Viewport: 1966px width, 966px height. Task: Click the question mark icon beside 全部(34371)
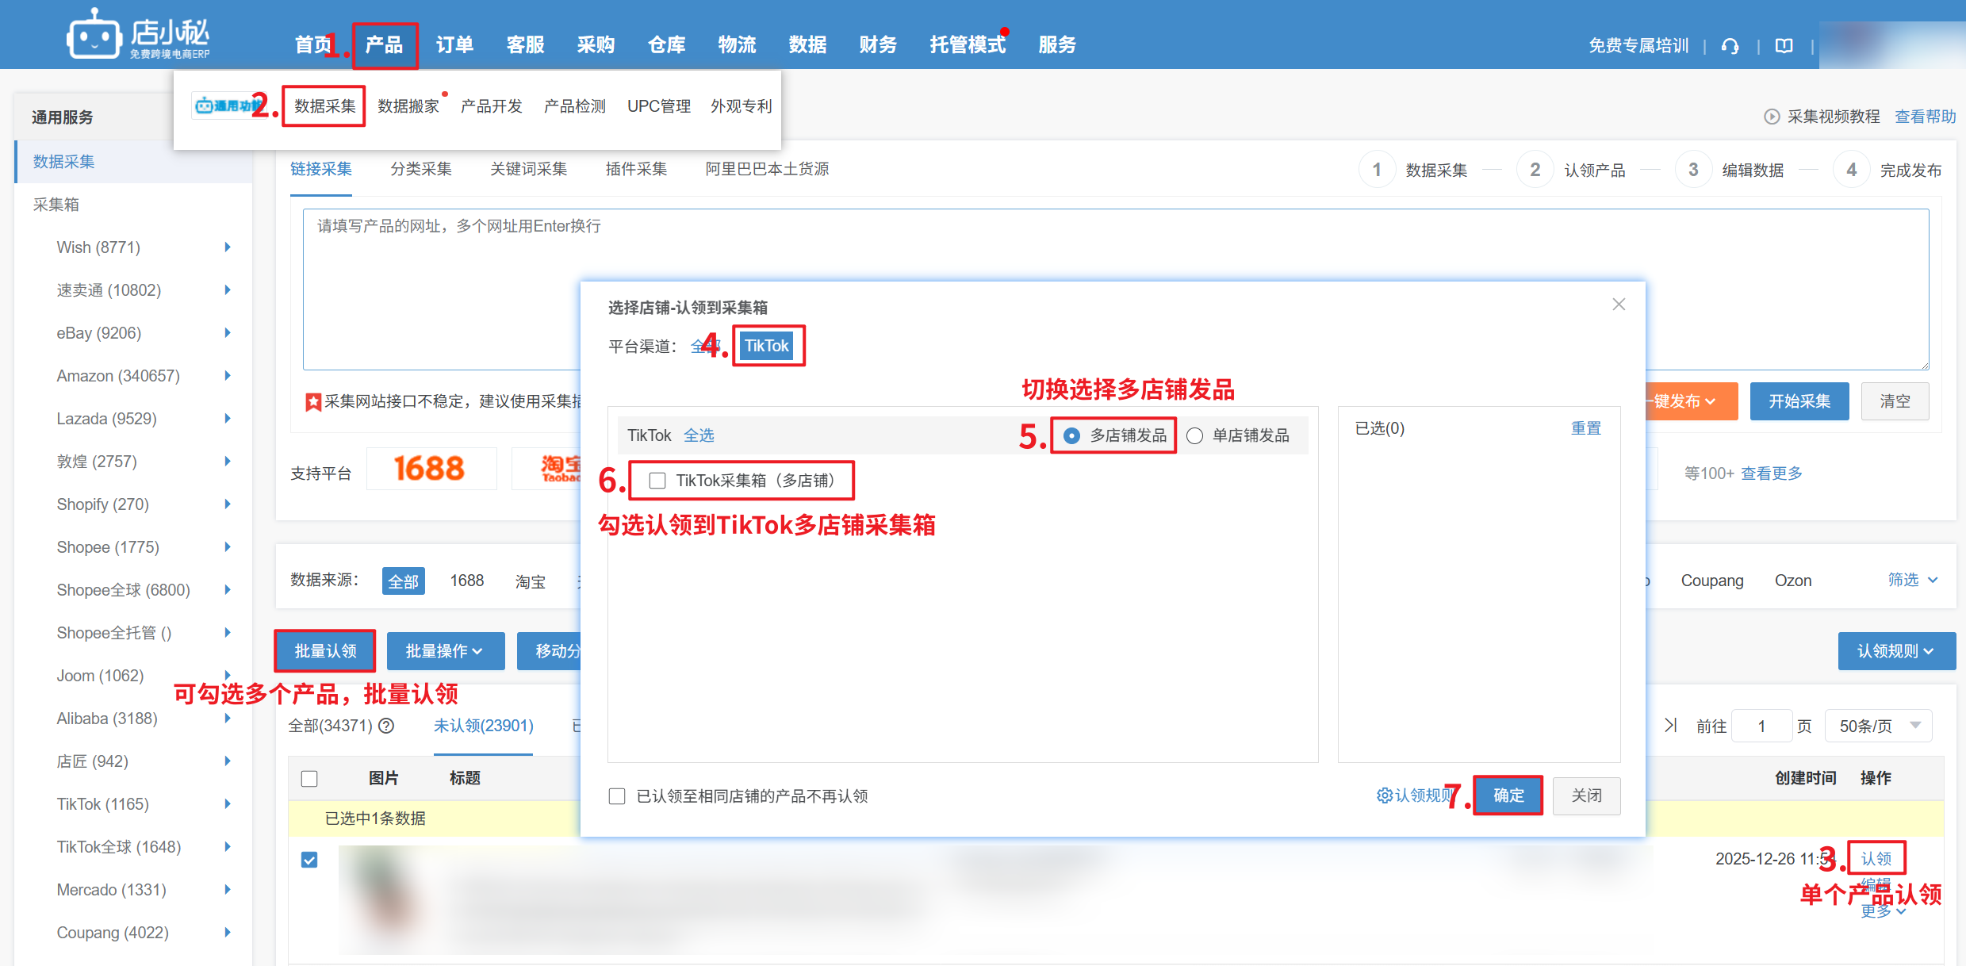click(x=386, y=726)
